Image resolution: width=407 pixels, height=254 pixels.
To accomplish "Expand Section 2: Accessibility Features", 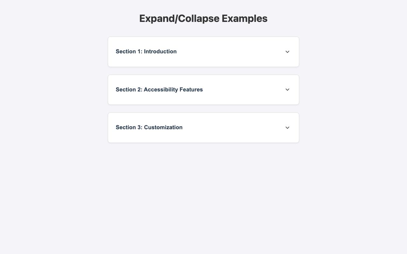I will pyautogui.click(x=203, y=90).
